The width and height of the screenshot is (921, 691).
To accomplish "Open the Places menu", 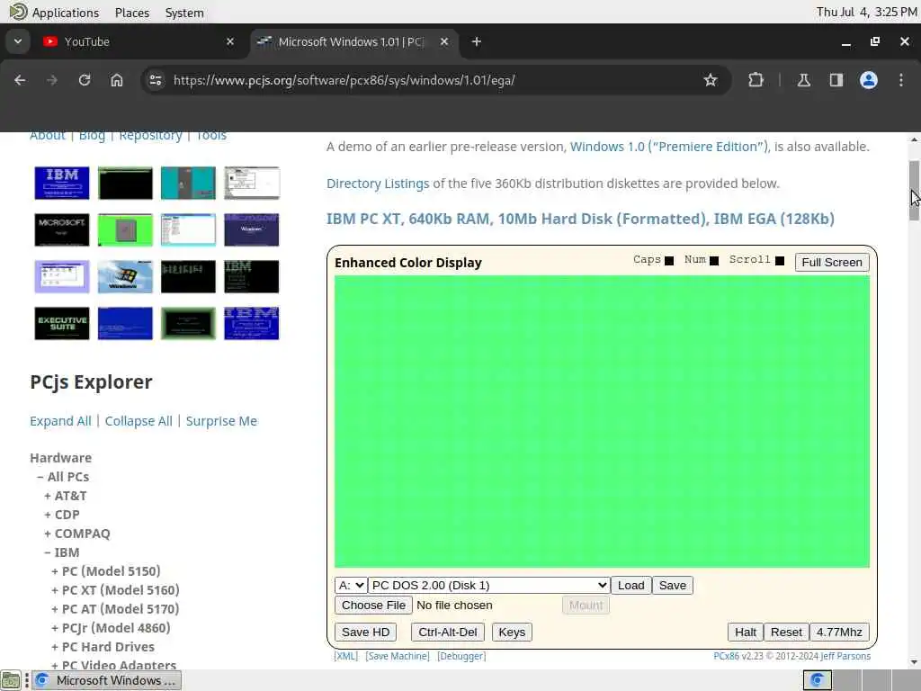I will click(132, 13).
